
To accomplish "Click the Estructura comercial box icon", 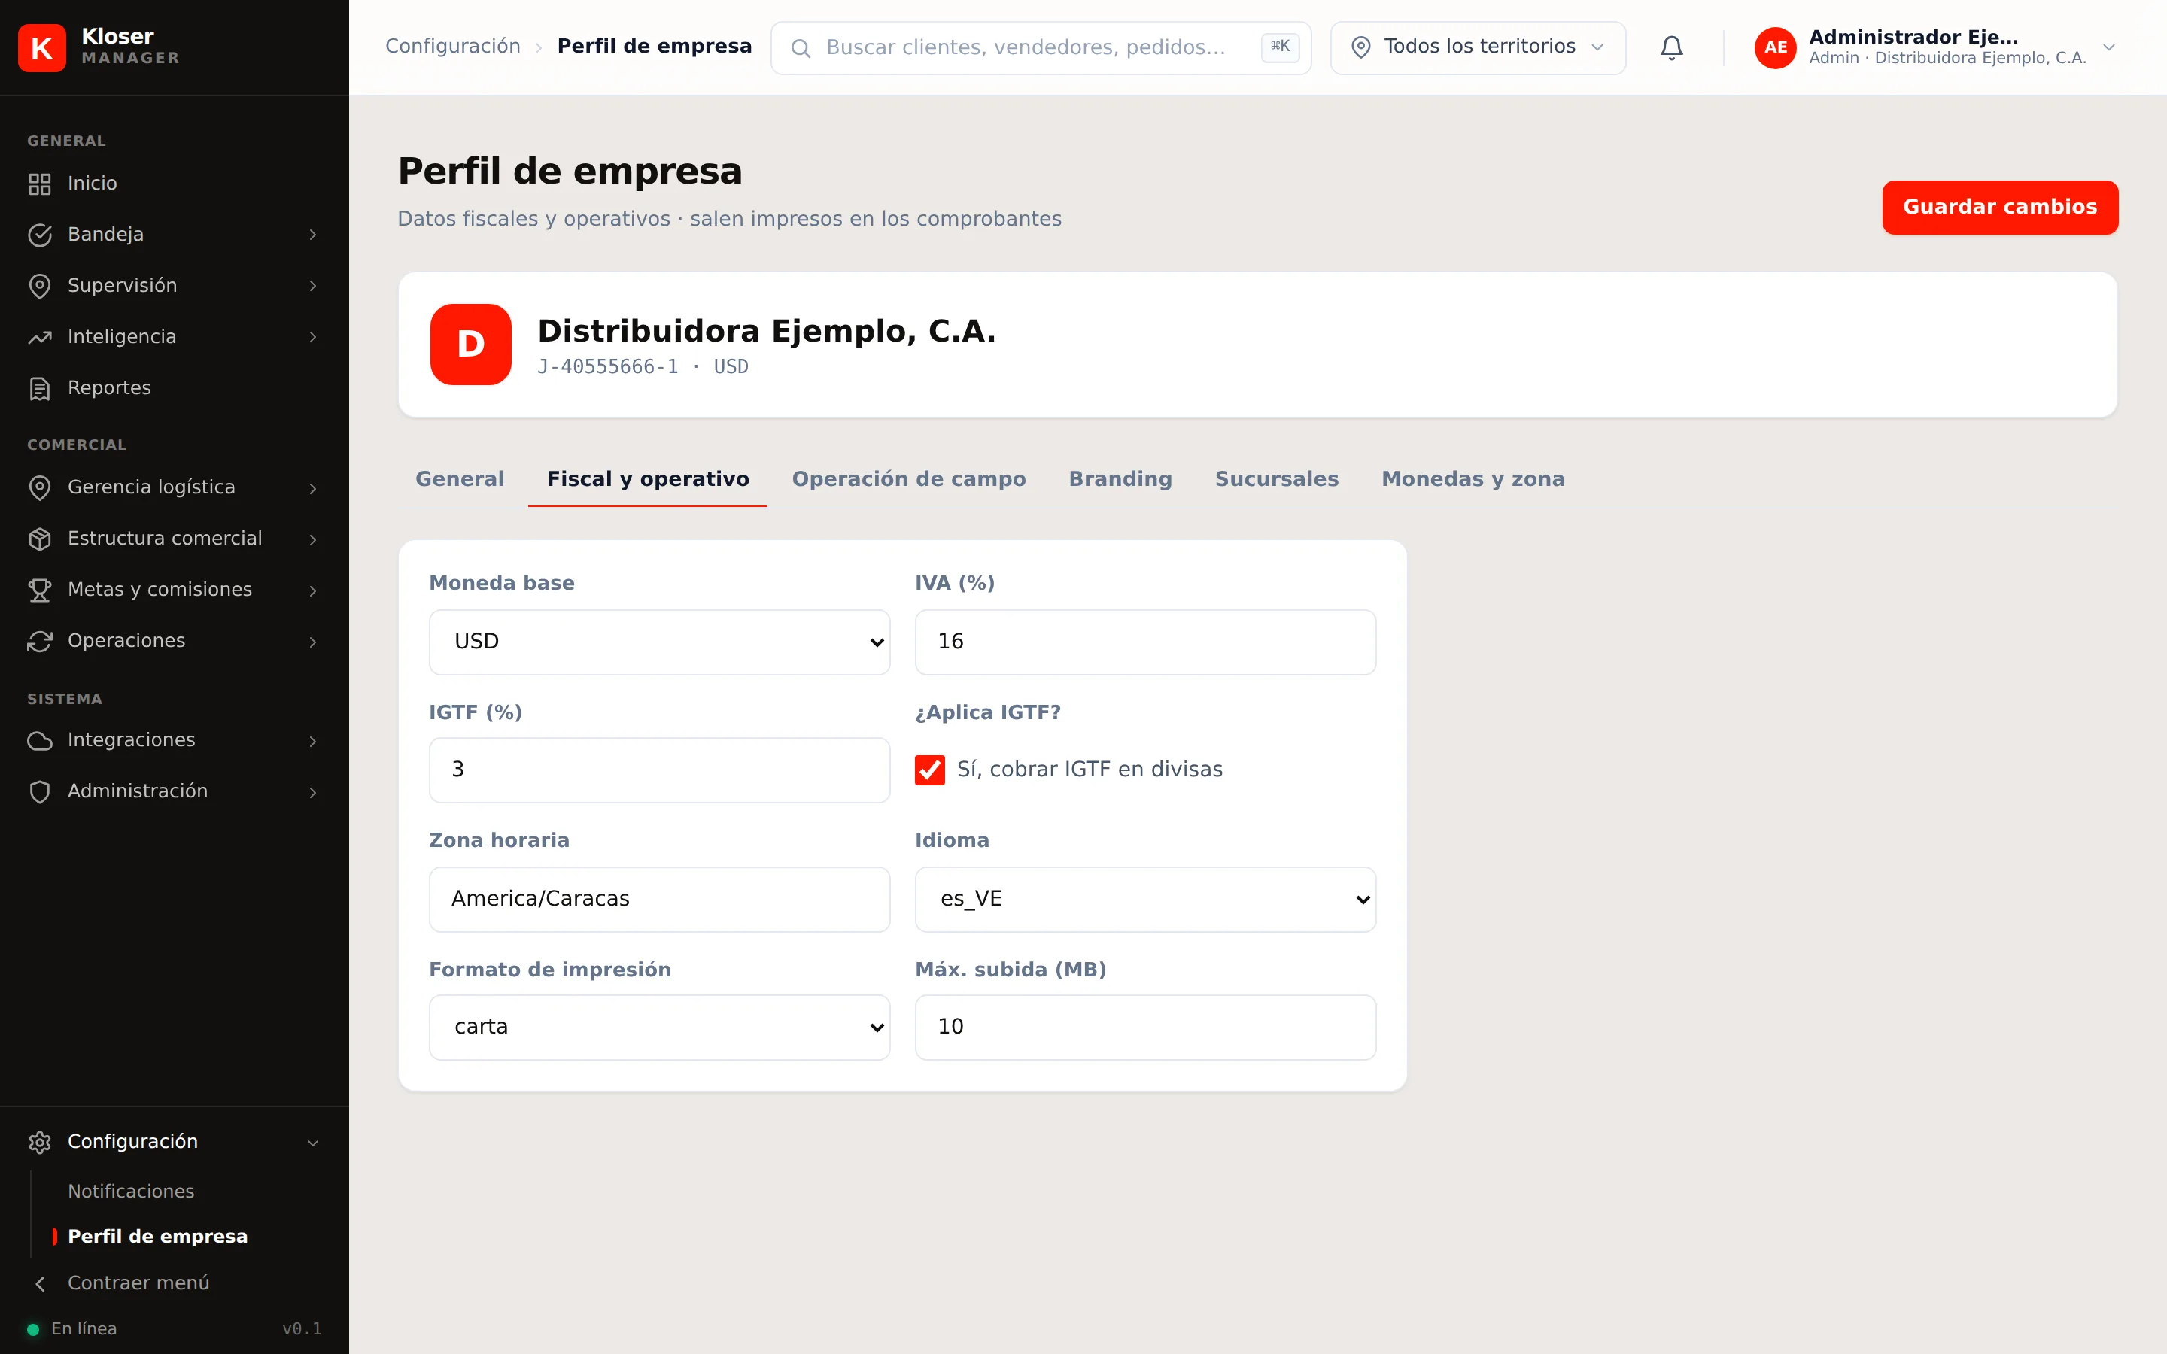I will (39, 538).
